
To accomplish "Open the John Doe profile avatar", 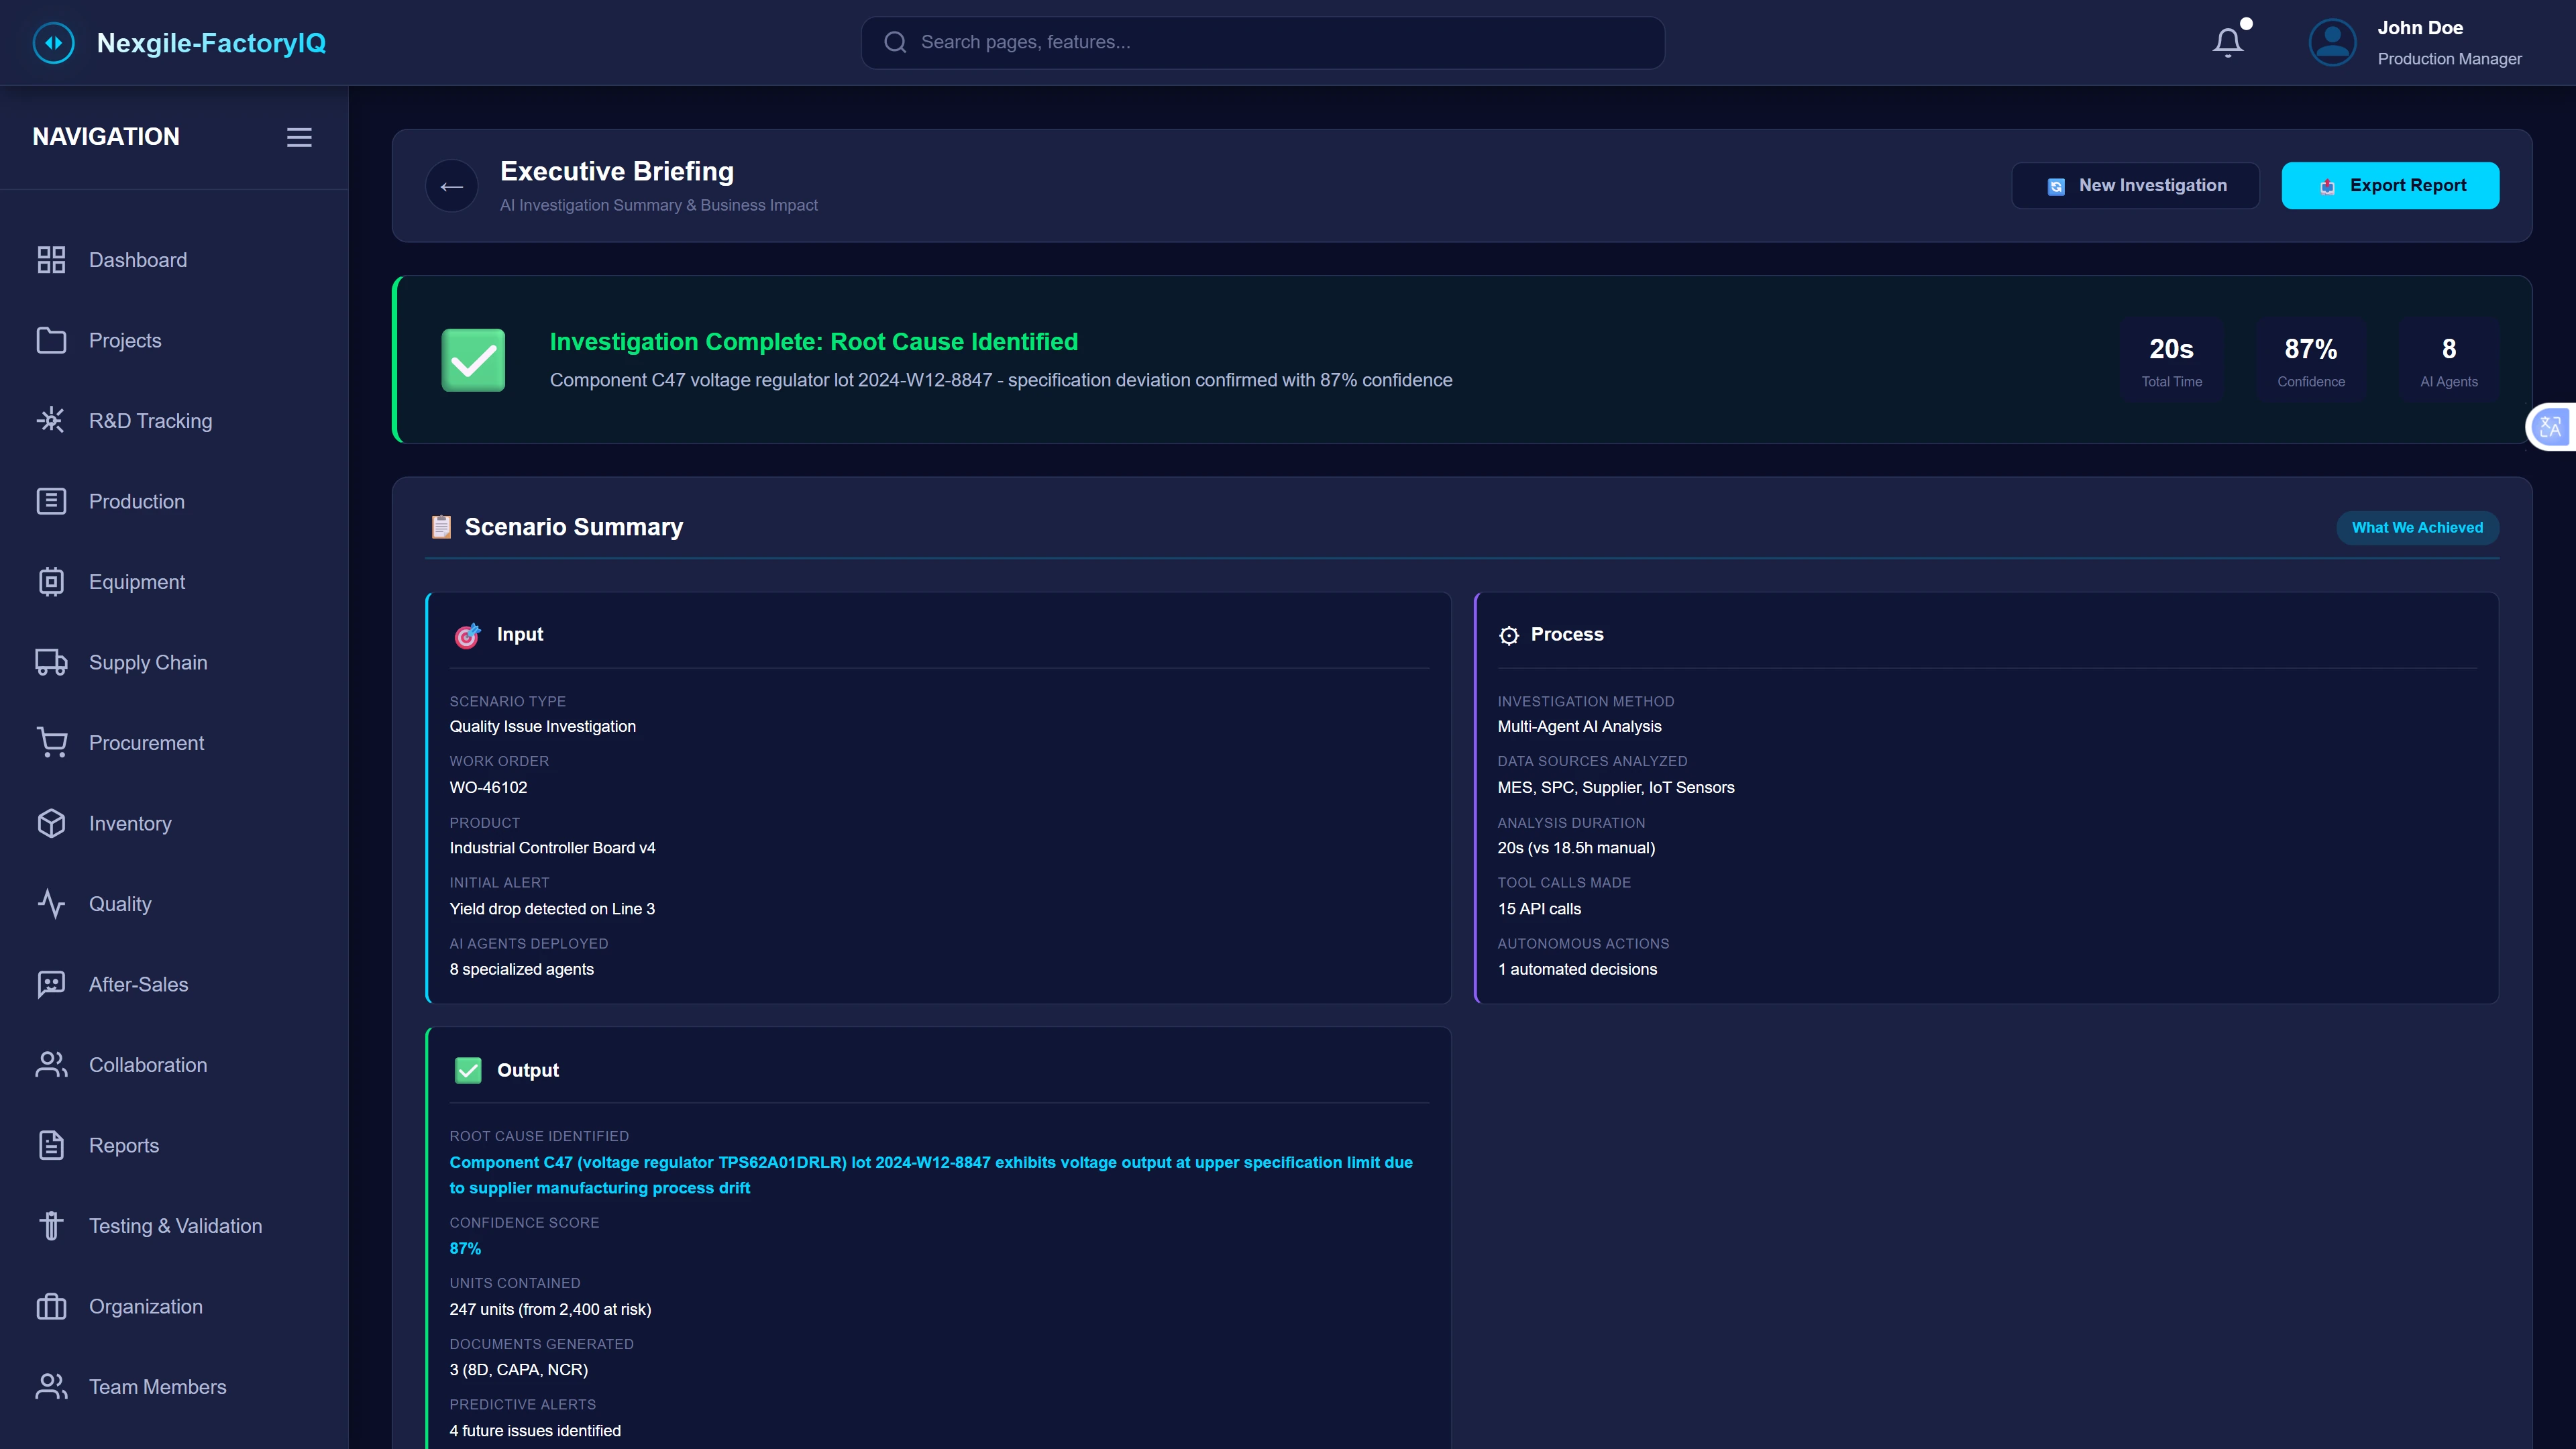I will point(2332,42).
